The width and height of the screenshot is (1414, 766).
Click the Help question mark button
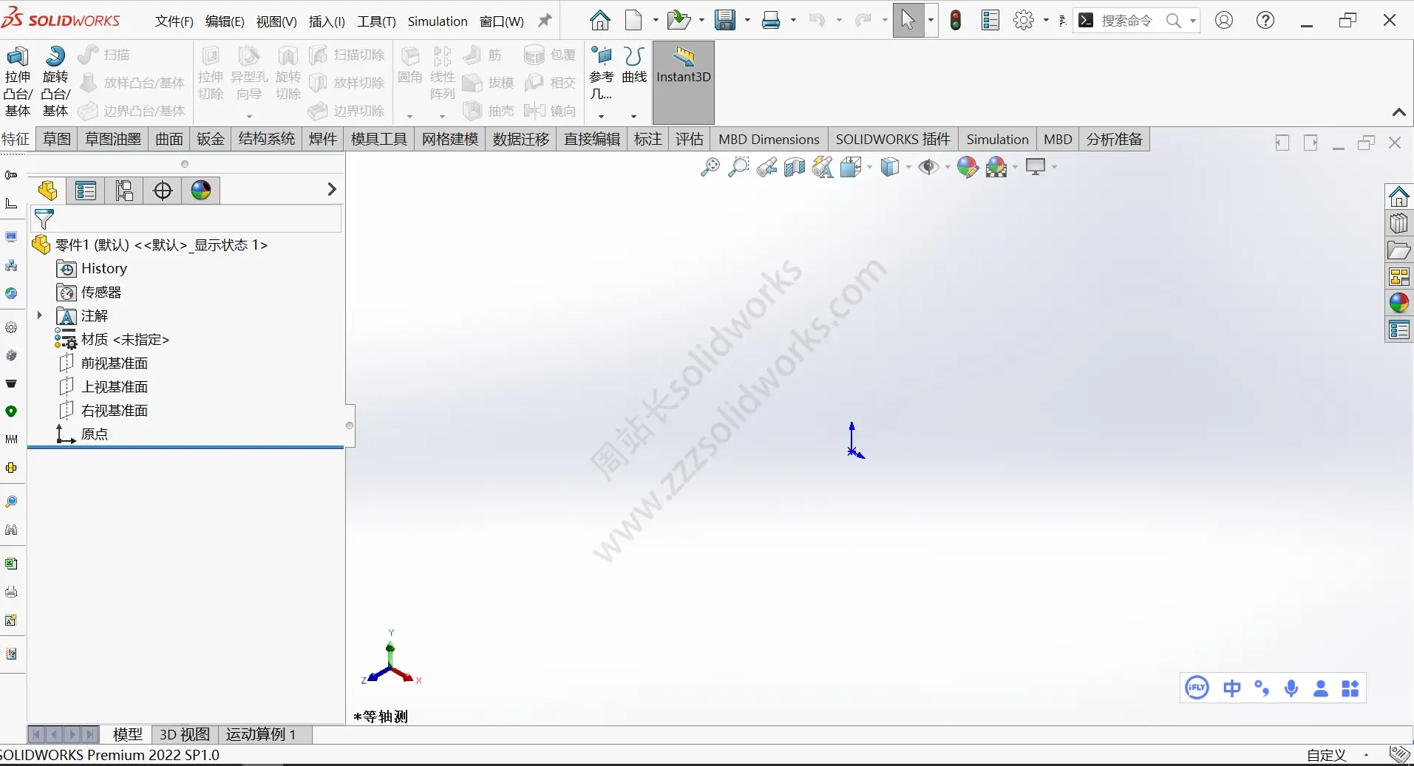click(1265, 21)
